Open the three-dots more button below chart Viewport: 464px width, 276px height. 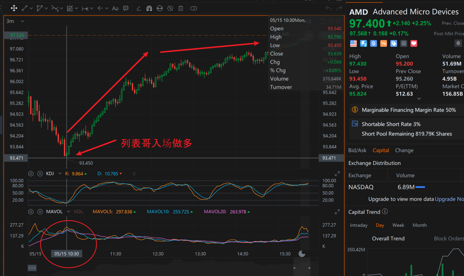[32, 268]
